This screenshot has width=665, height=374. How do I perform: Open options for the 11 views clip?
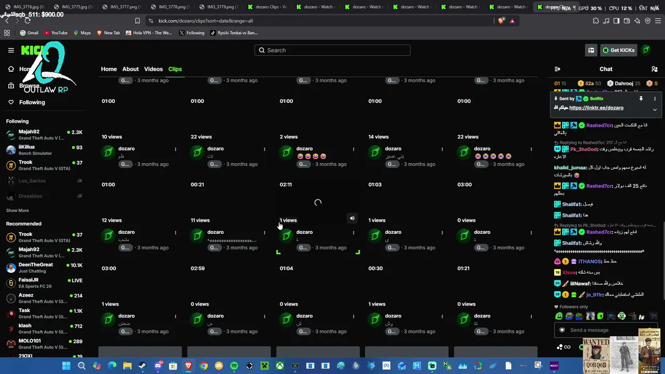(x=264, y=233)
